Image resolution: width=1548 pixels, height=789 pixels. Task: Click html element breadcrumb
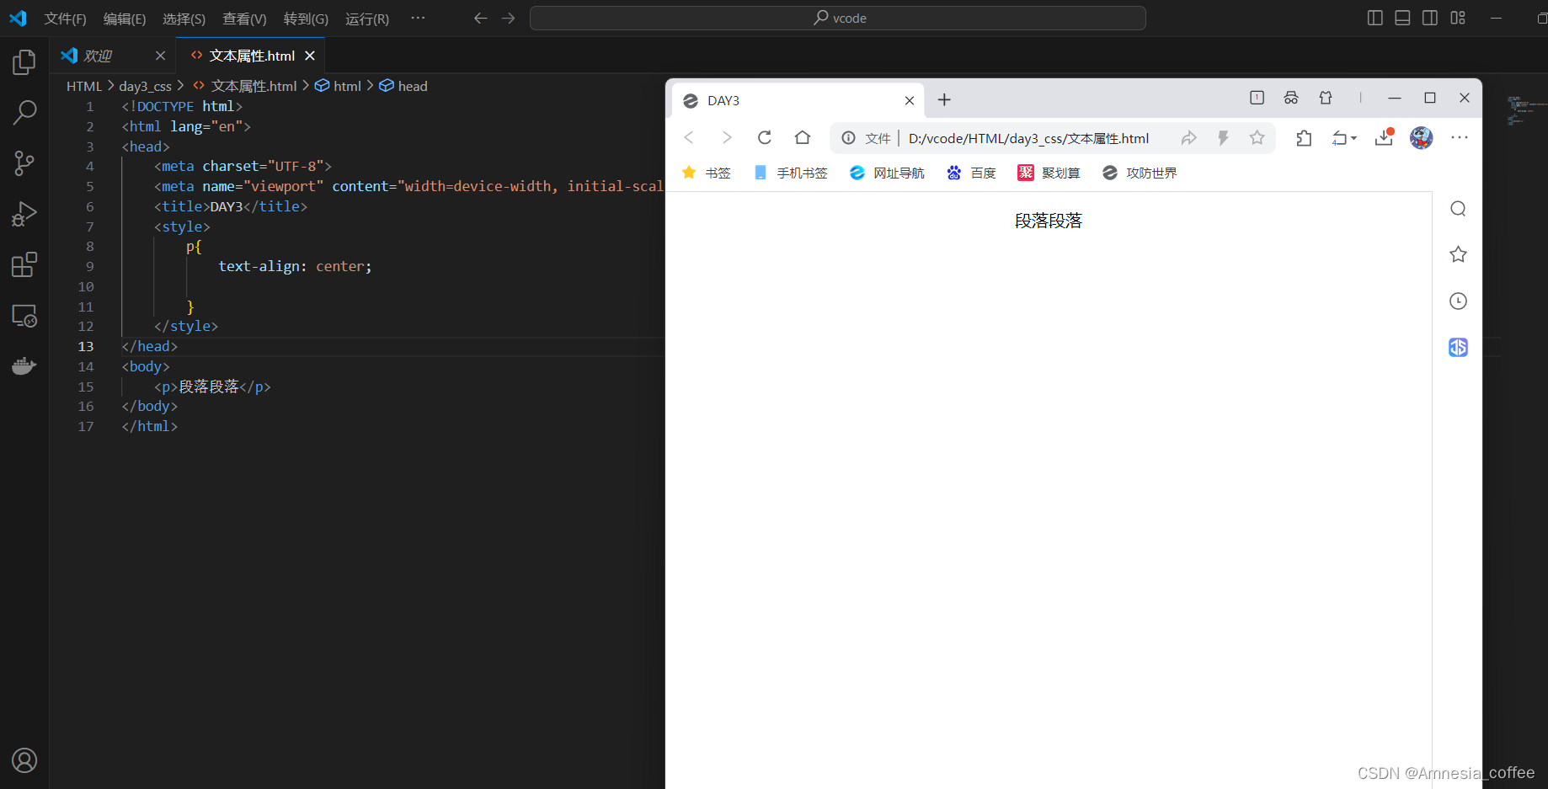(338, 86)
